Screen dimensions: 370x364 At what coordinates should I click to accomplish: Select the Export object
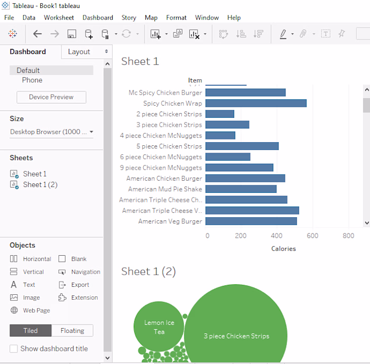(74, 285)
